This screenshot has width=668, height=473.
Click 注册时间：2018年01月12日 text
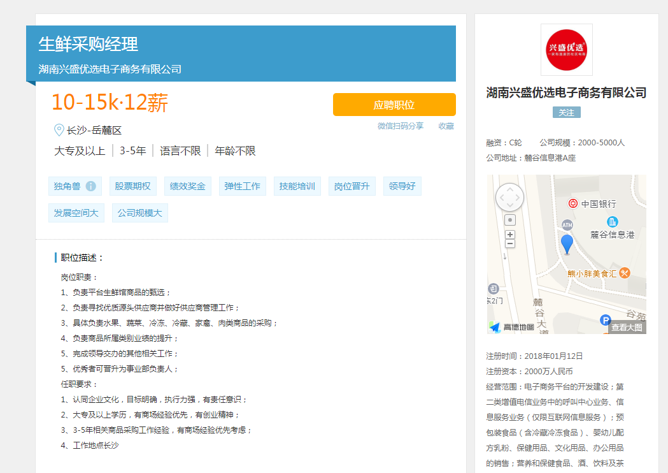tap(534, 356)
